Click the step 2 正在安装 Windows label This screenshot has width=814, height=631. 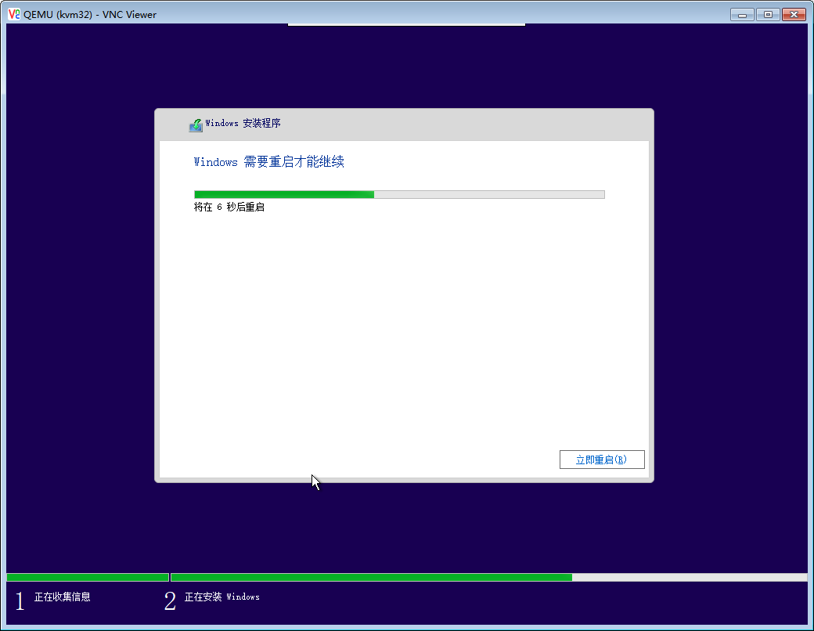tap(222, 597)
